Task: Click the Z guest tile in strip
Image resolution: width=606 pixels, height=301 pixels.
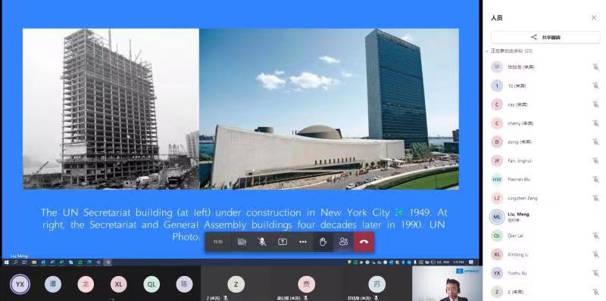Action: coord(236,284)
